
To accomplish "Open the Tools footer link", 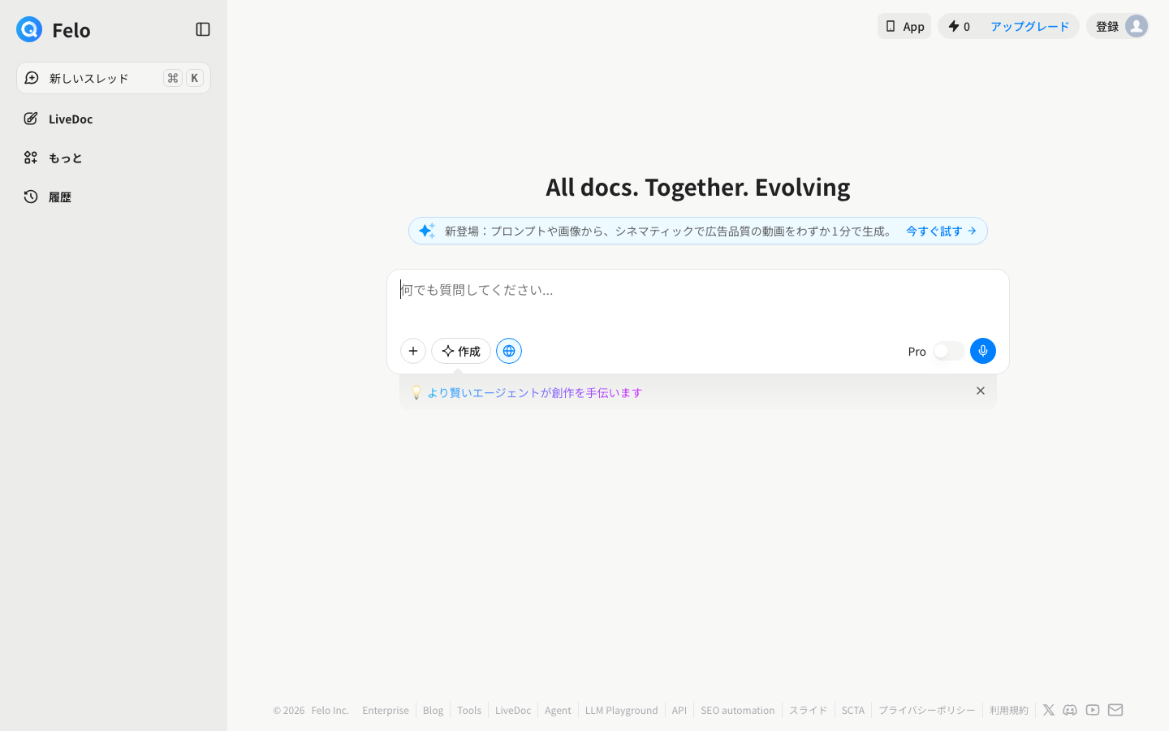I will coord(469,710).
